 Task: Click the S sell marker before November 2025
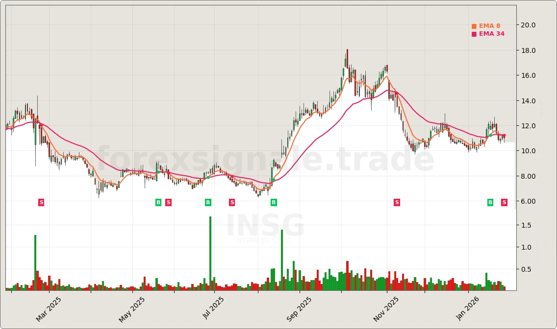(397, 202)
